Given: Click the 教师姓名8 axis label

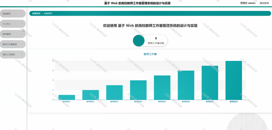Looking at the screenshot, I should tap(234, 102).
